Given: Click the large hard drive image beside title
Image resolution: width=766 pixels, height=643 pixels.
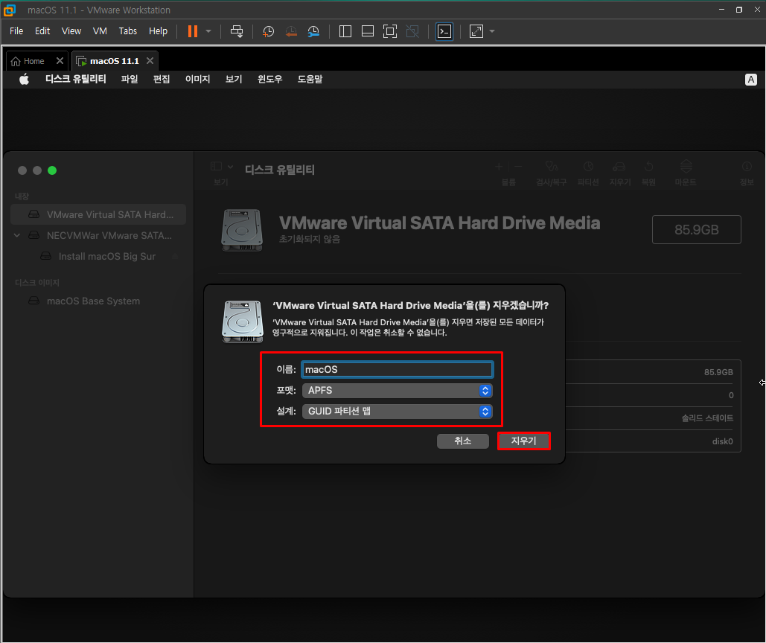Looking at the screenshot, I should (242, 230).
